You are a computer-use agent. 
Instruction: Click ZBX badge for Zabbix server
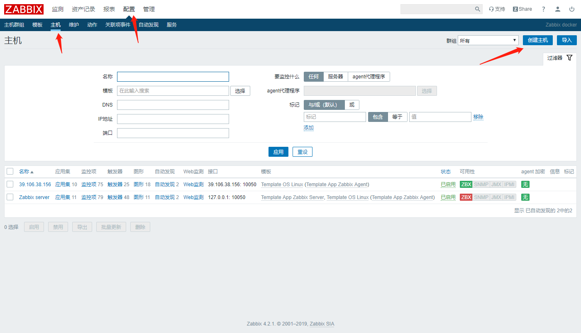pyautogui.click(x=466, y=197)
